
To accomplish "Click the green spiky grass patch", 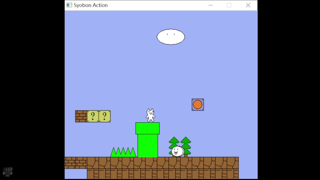I will 123,152.
